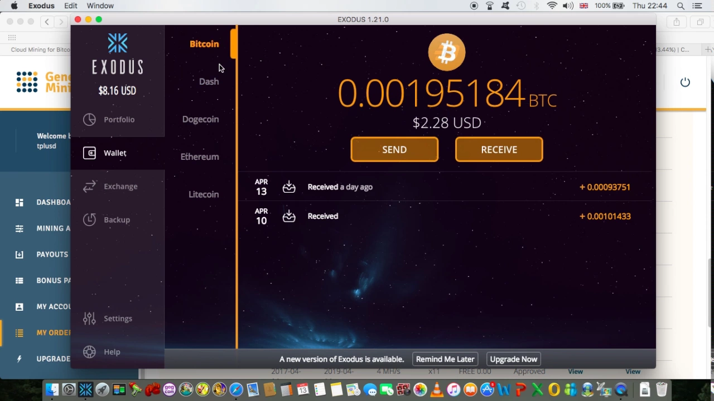Click power icon in the browser window
This screenshot has width=714, height=401.
(685, 82)
